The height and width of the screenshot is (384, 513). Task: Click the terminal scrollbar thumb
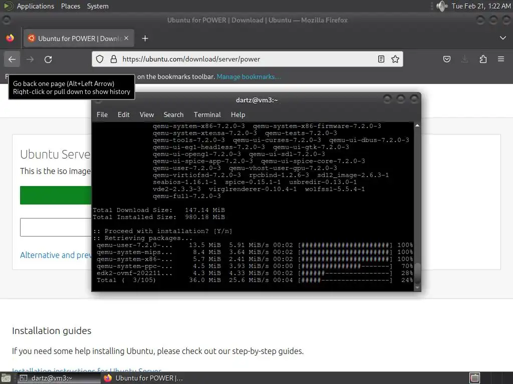coord(417,273)
